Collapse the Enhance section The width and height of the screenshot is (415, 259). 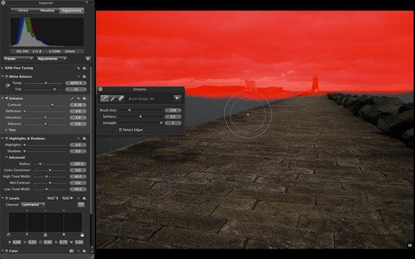tap(3, 98)
